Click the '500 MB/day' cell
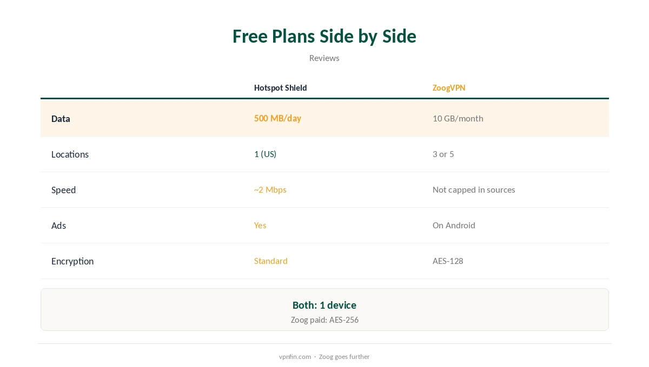Image resolution: width=649 pixels, height=367 pixels. 277,118
